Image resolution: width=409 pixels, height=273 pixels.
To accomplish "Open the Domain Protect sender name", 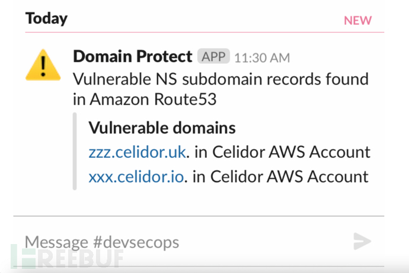I will pos(132,57).
